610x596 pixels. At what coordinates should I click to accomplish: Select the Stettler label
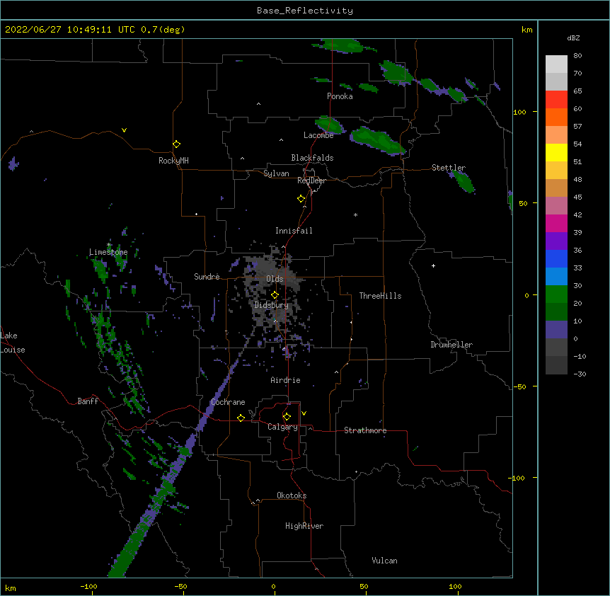(449, 168)
